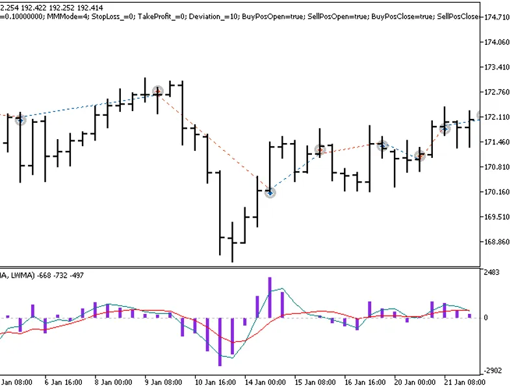Screen dimensions: 520x390
Task: Select the earliest buy arrow marker near 172.110
Action: (x=21, y=120)
